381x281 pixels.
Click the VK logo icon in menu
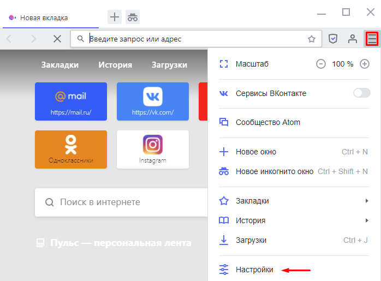(x=224, y=93)
